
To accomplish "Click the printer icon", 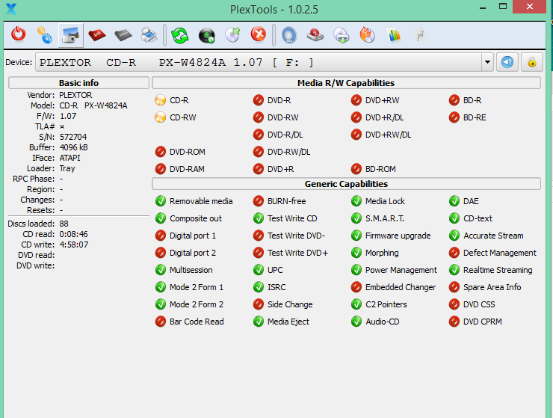I will click(149, 35).
